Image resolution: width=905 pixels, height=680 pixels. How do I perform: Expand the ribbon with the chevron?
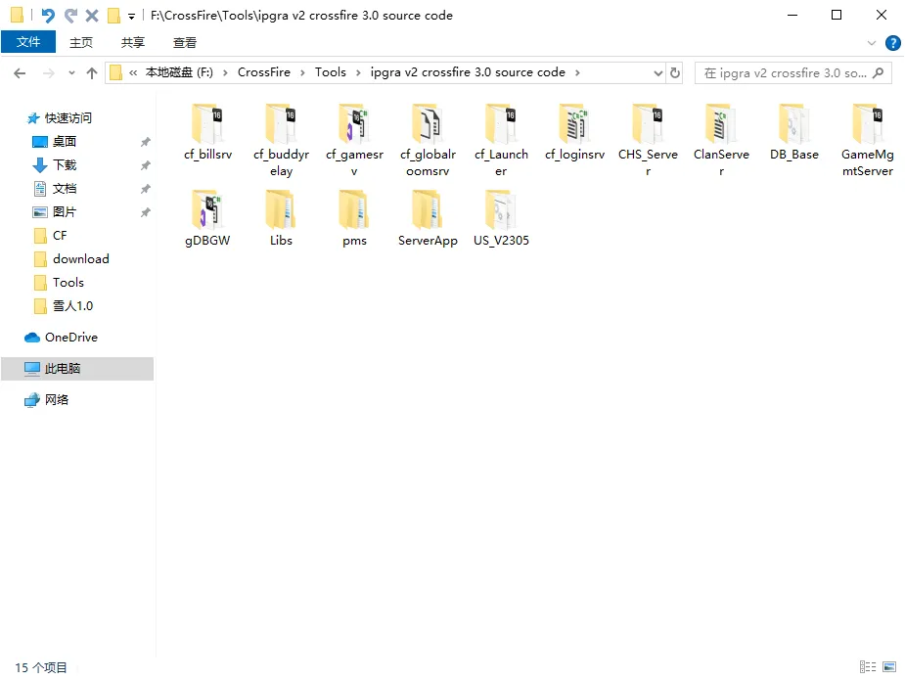[872, 43]
